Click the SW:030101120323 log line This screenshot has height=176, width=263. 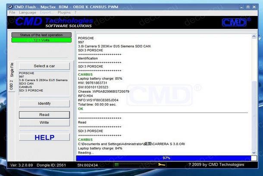(93, 87)
